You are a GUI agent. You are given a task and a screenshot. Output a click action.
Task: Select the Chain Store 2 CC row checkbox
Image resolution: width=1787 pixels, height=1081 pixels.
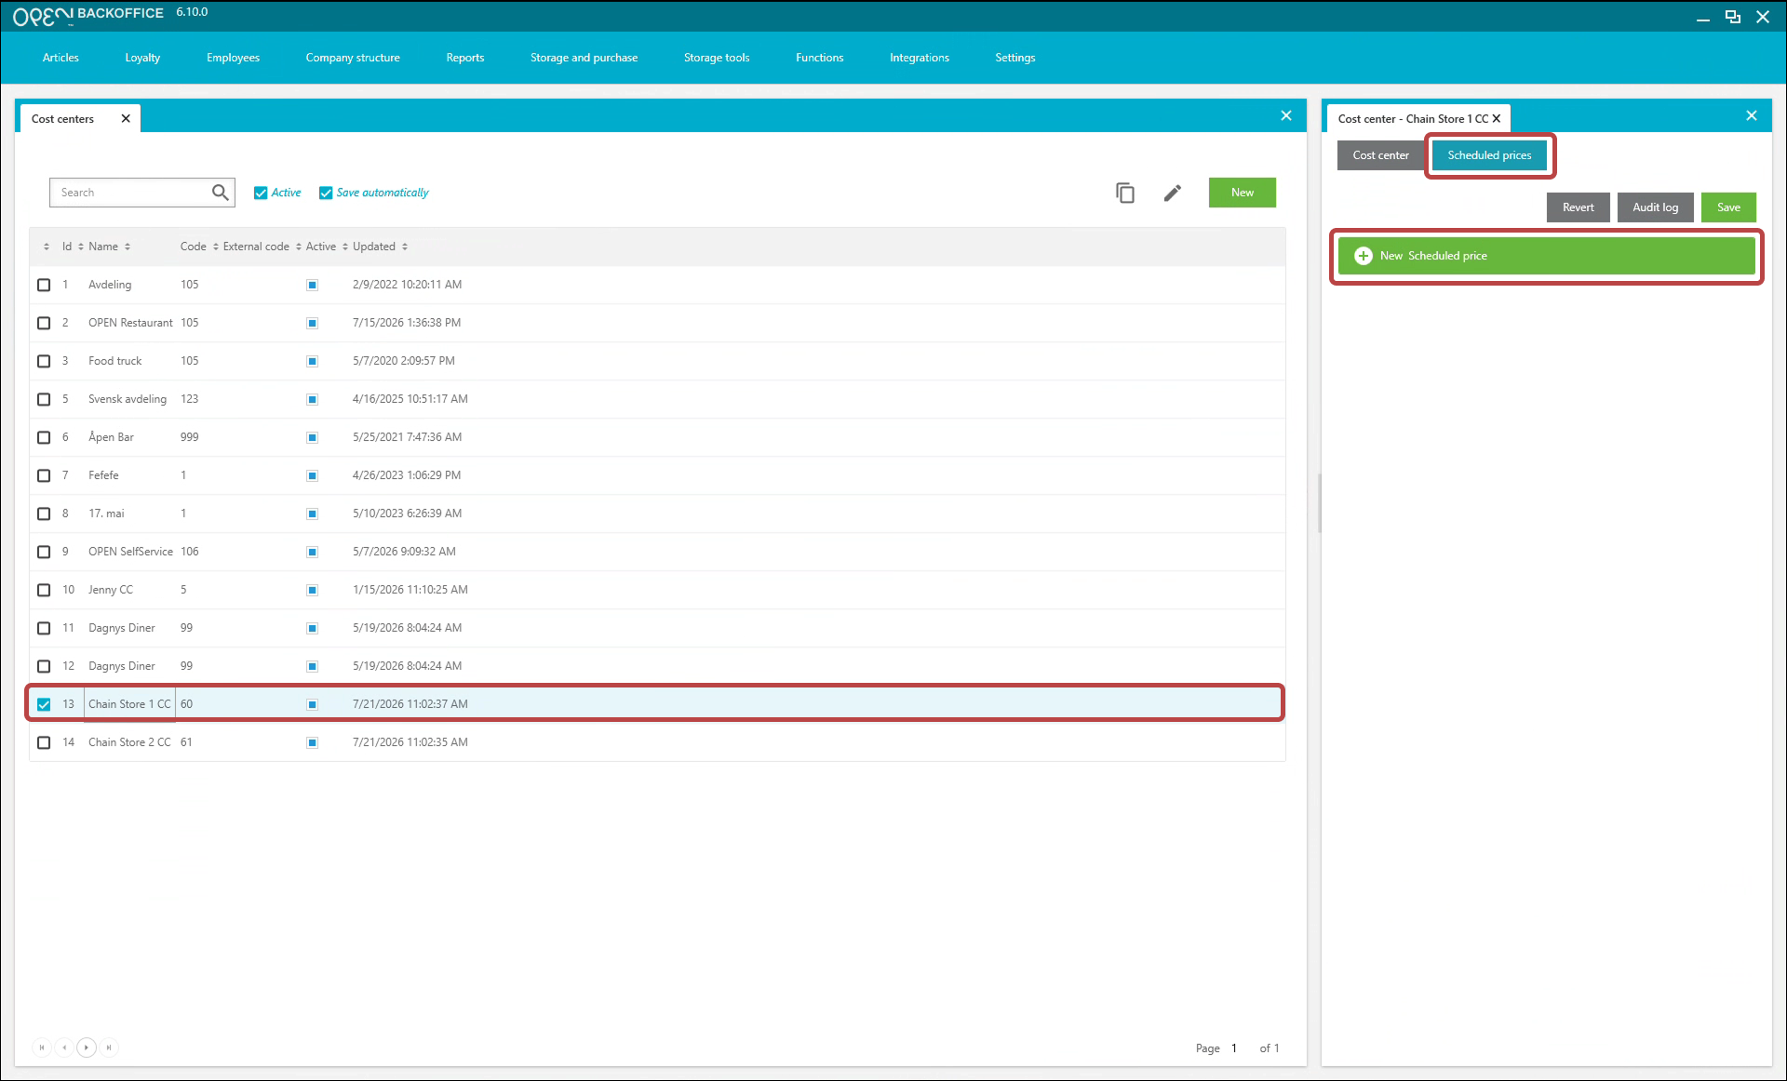pos(44,742)
